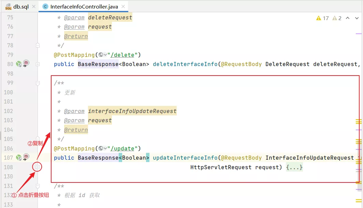363x208 pixels.
Task: Click the request mapping gutter icon on line 80
Action: pyautogui.click(x=26, y=63)
